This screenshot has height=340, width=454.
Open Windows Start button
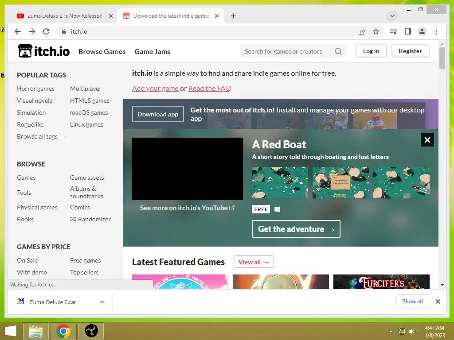[x=11, y=331]
